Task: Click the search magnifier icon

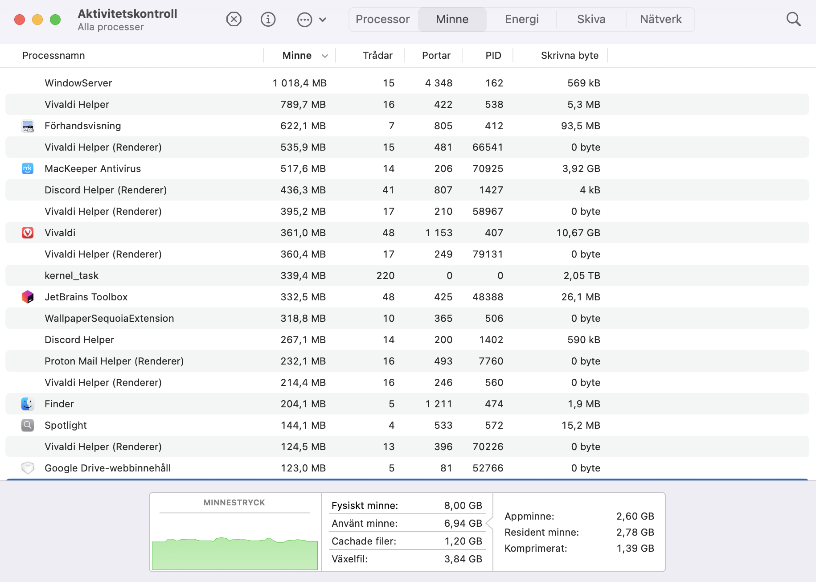Action: tap(793, 19)
